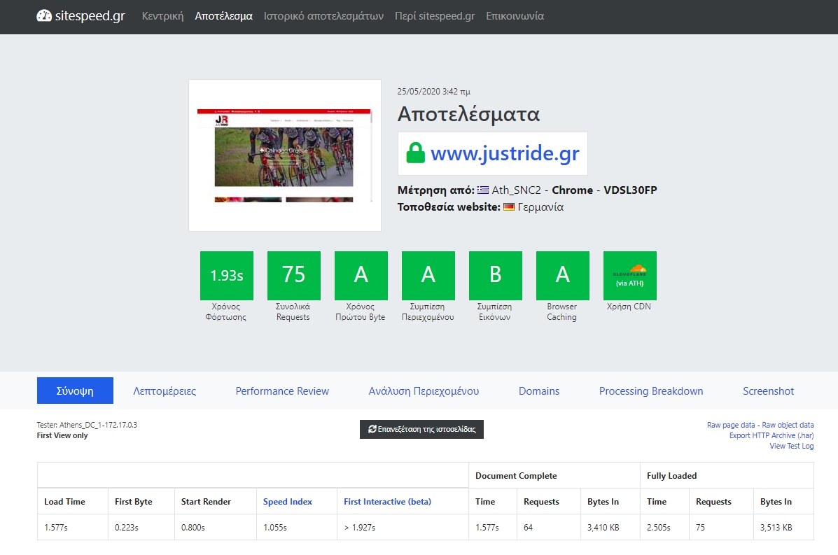838x555 pixels.
Task: Select the Αποτέλεσμα menu item
Action: (223, 16)
